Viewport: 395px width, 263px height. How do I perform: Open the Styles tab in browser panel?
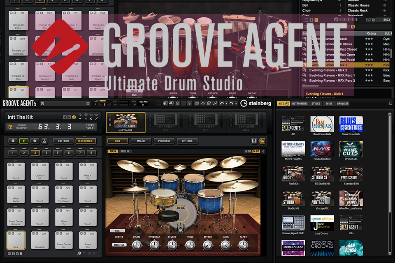316,104
